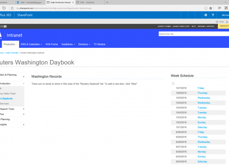This screenshot has width=229, height=165.
Task: Open the Agency Directory link
Action: pyautogui.click(x=181, y=27)
